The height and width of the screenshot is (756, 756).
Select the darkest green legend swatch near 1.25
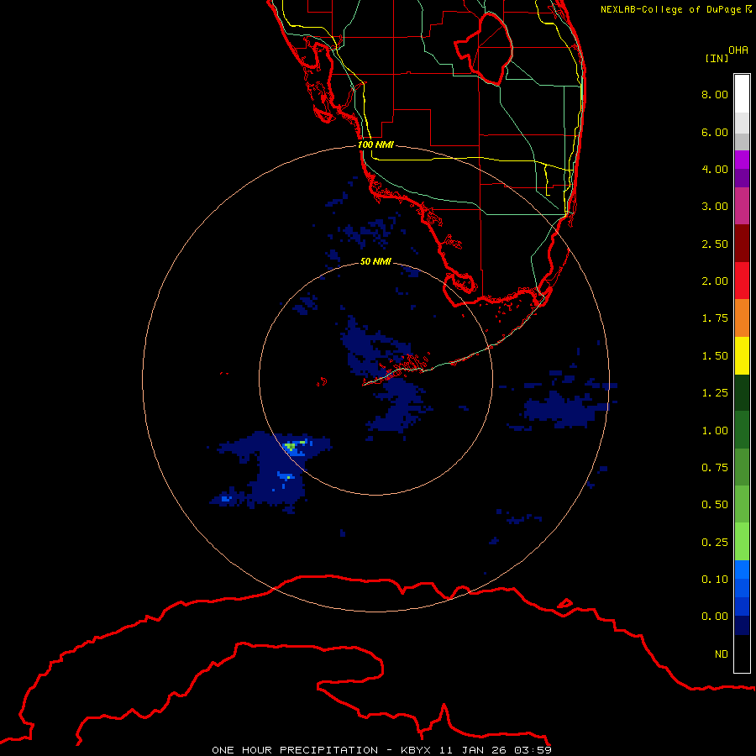point(742,392)
